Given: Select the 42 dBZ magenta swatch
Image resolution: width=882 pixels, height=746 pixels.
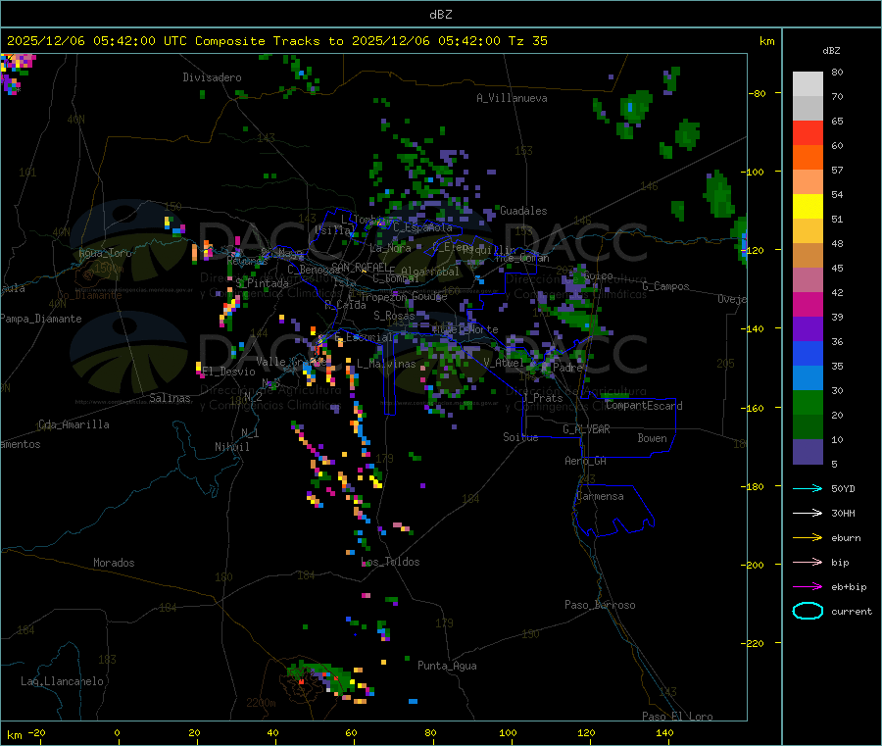Looking at the screenshot, I should click(x=808, y=304).
